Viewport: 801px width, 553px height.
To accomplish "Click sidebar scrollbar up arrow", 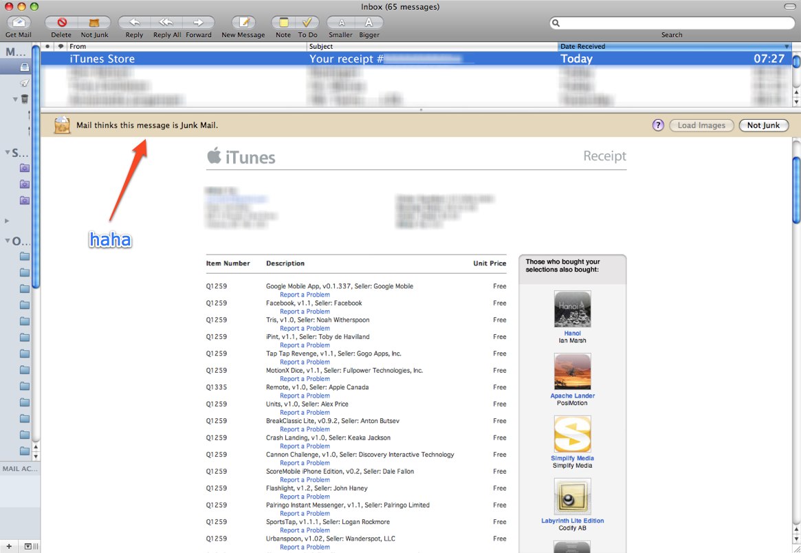I will point(36,447).
